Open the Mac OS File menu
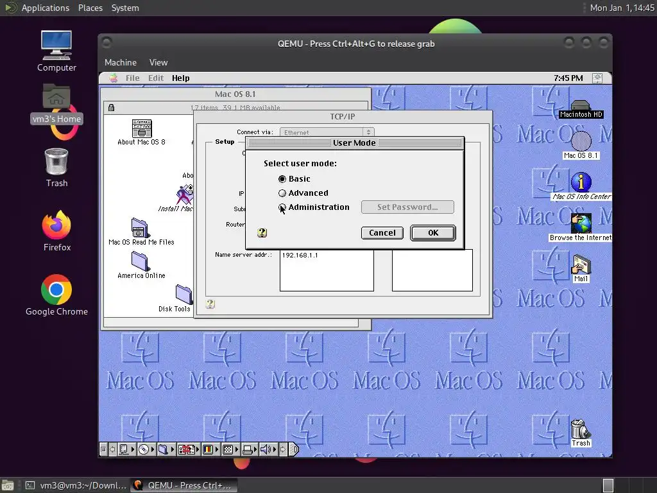The width and height of the screenshot is (657, 493). click(x=132, y=78)
